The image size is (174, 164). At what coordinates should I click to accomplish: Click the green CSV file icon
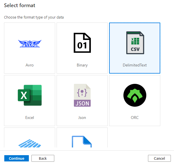(135, 43)
